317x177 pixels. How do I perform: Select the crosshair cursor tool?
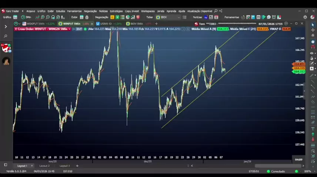[313, 30]
